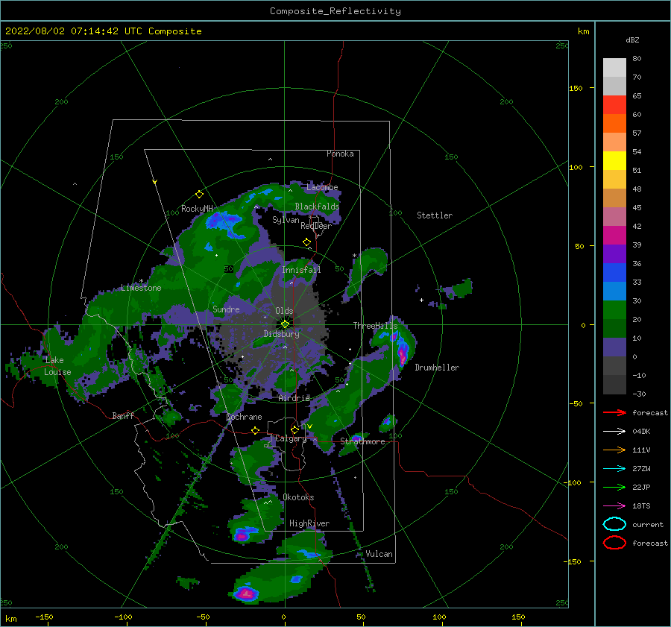The image size is (671, 627).
Task: Click the Calgary city label
Action: coord(291,438)
